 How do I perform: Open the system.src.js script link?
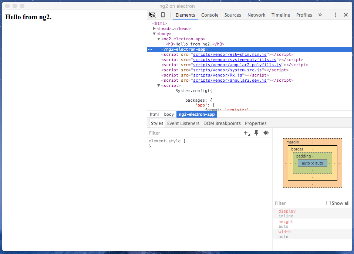227,70
